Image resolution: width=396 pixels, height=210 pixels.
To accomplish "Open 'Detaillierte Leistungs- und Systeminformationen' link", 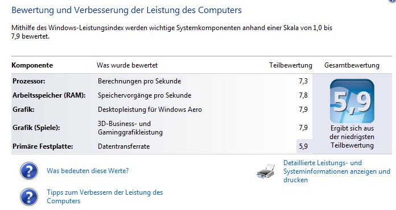I will pyautogui.click(x=337, y=171).
